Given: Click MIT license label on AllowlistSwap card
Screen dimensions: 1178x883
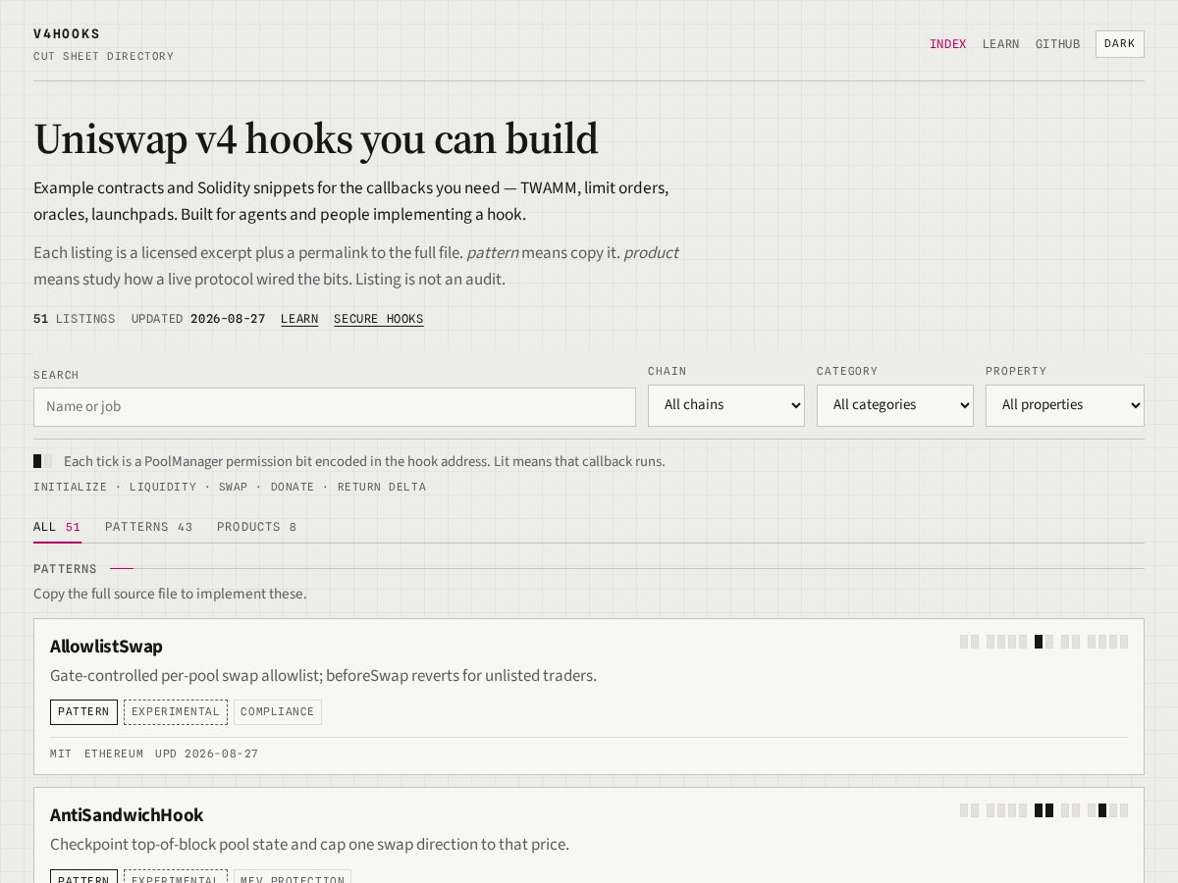Looking at the screenshot, I should 61,754.
